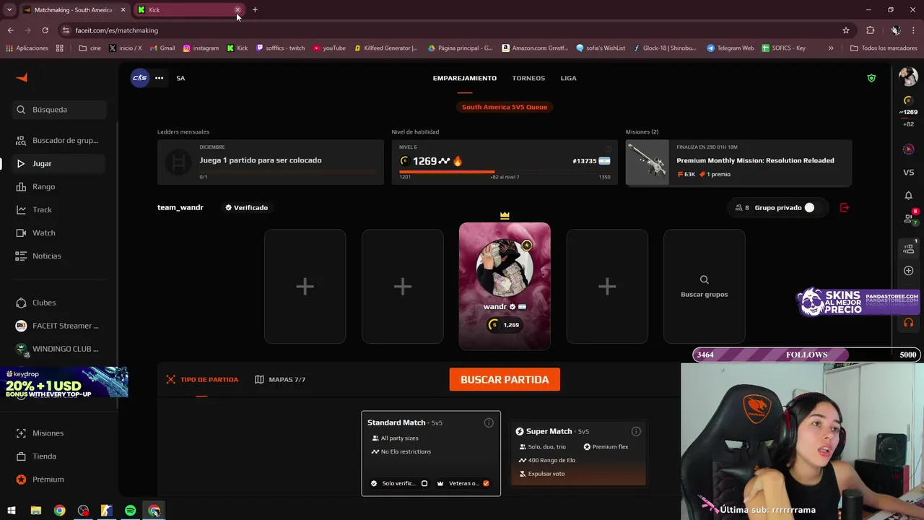
Task: Open the WINDINGO CLUB entry
Action: (x=58, y=349)
